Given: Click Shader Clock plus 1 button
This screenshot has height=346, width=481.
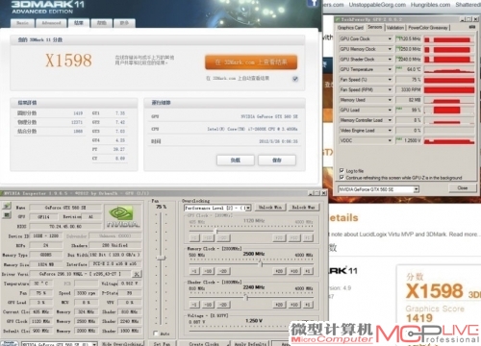Looking at the screenshot, I should tap(308, 305).
